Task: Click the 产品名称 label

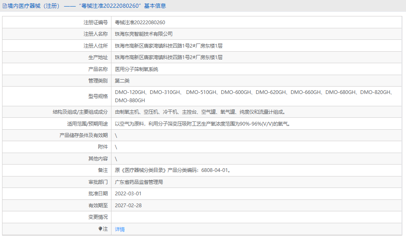Action: 98,69
